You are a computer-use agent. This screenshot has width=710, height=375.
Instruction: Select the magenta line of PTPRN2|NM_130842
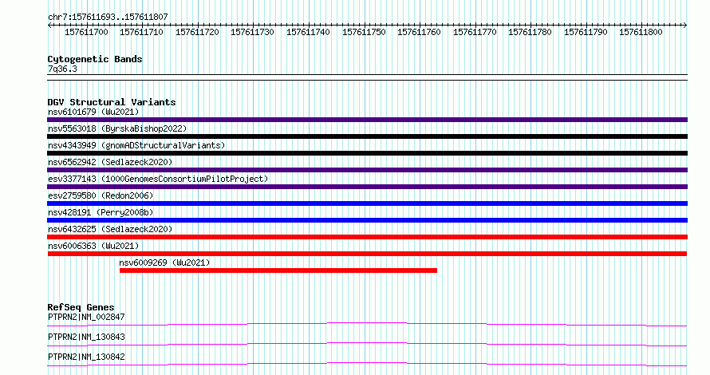367,364
